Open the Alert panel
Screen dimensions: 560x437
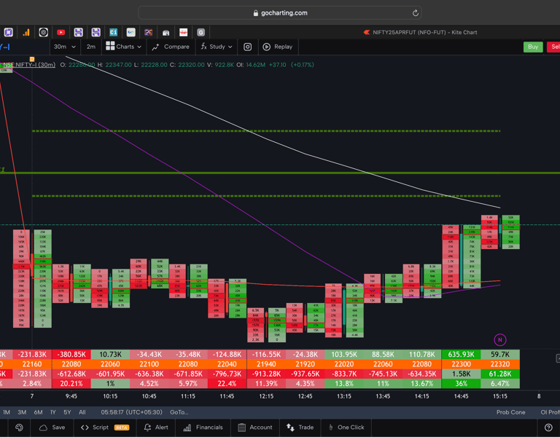coord(156,428)
